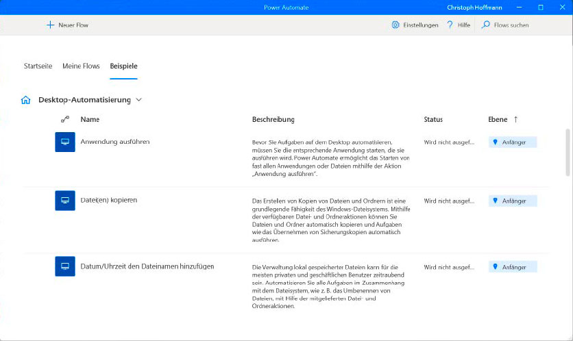Expand the Desktop-Automatisierung chevron dropdown
The height and width of the screenshot is (341, 573).
click(x=138, y=100)
